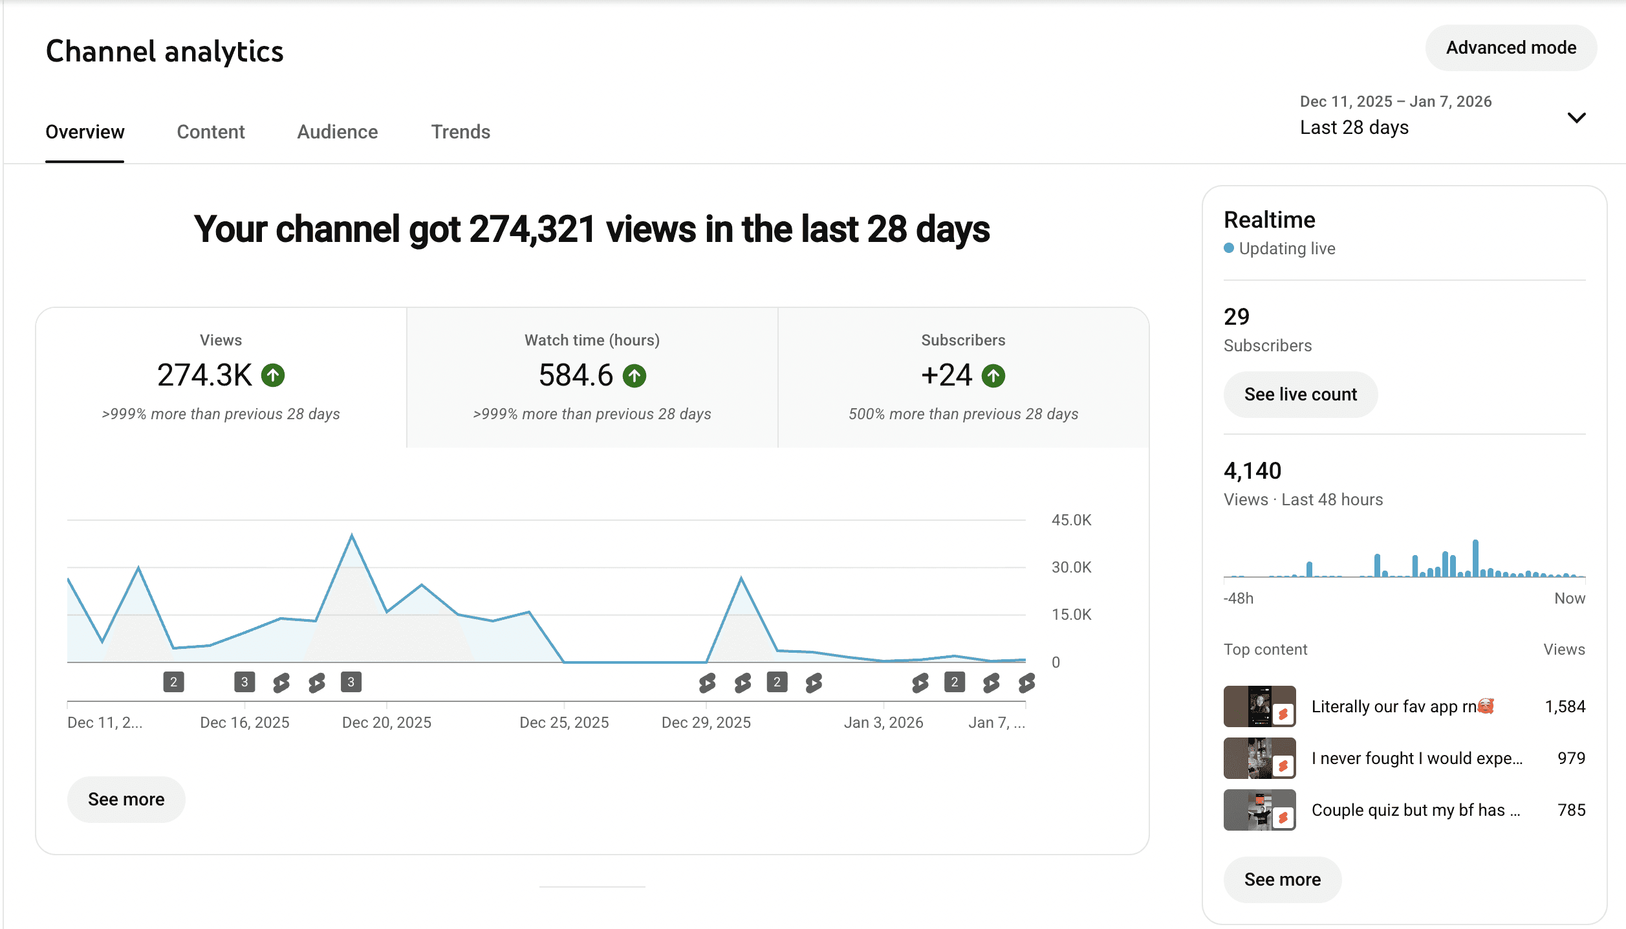Click the Shorts icon at Dec 29, 2025

pyautogui.click(x=707, y=683)
